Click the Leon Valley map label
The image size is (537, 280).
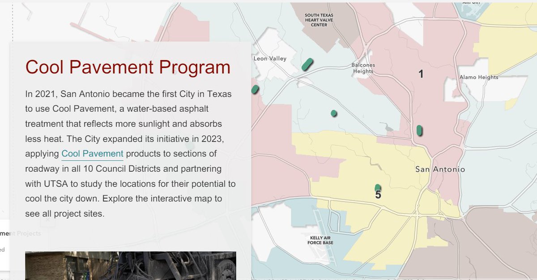point(270,59)
